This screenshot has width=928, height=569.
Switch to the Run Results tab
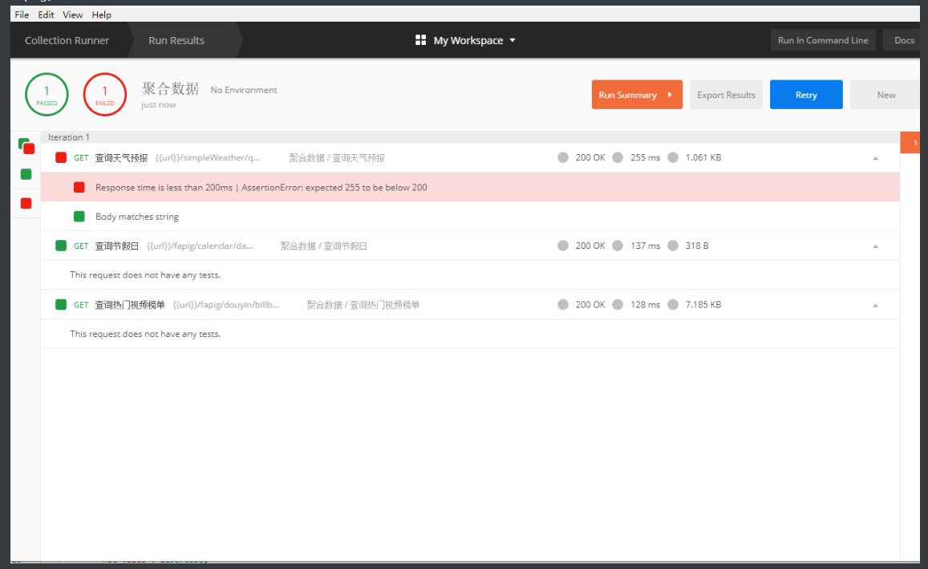click(176, 40)
